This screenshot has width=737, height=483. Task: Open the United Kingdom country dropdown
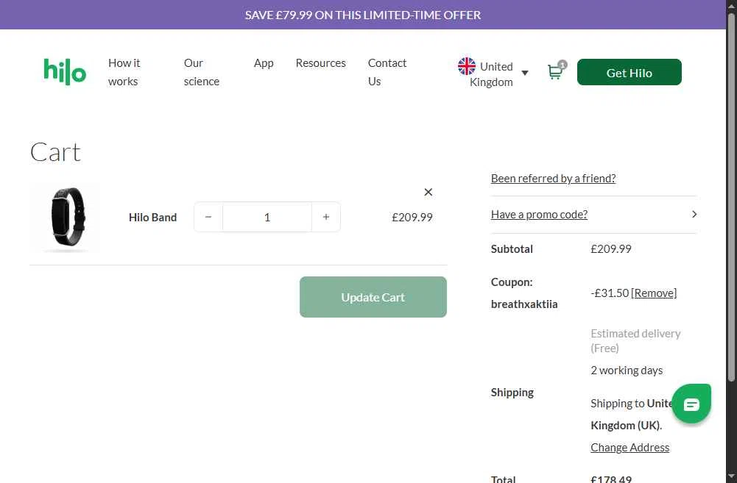[x=493, y=74]
